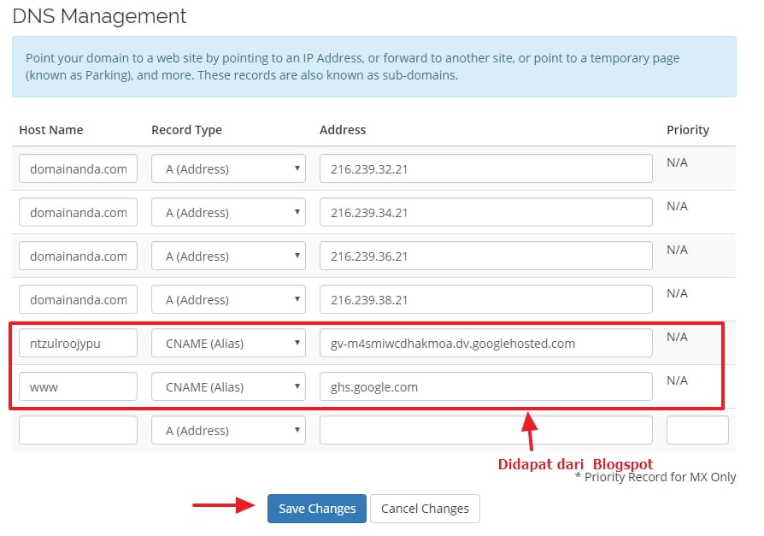This screenshot has height=536, width=764.
Task: Open Record Type dropdown for 216.239.36.21 row
Action: click(228, 256)
